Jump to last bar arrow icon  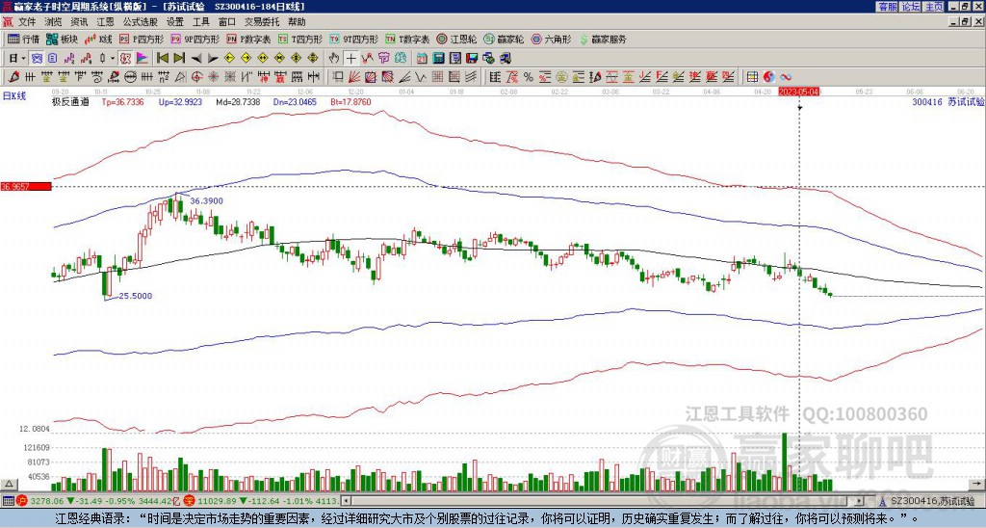pyautogui.click(x=179, y=59)
